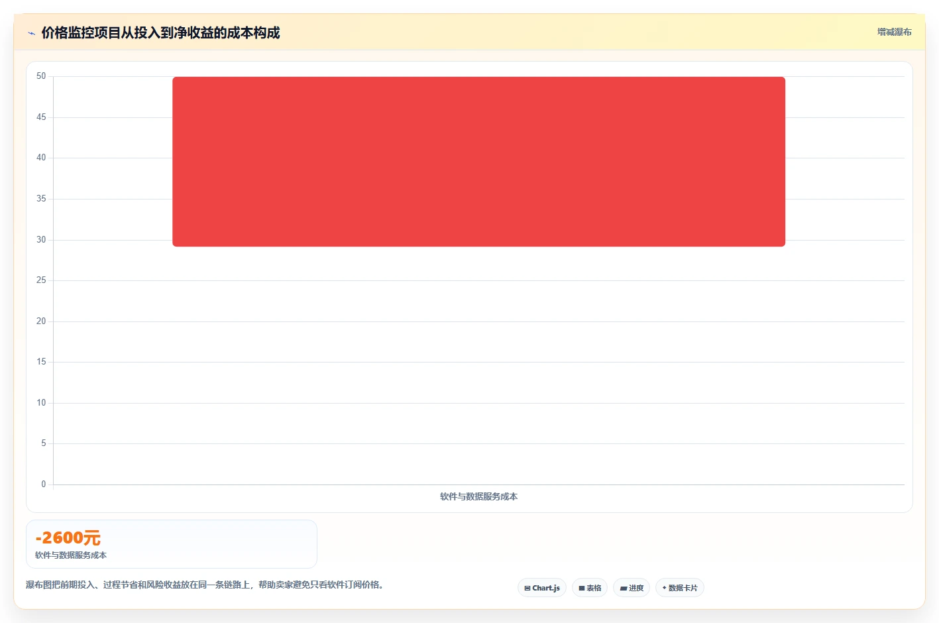Click the y-axis tick label 25
The image size is (939, 623).
click(x=41, y=280)
